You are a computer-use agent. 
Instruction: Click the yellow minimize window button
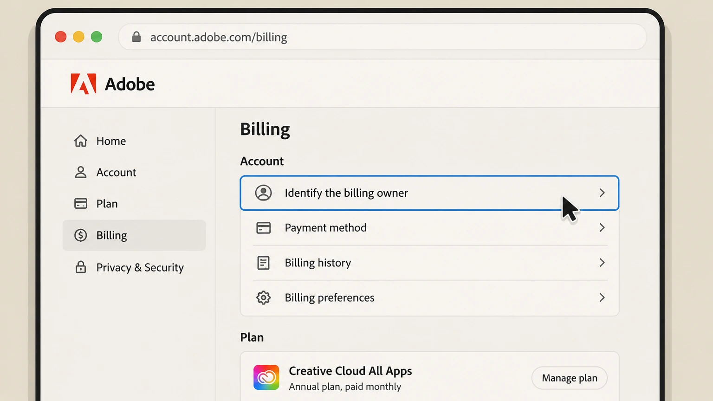tap(79, 37)
